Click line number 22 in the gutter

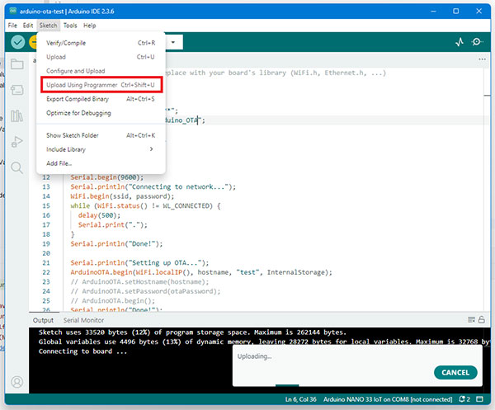pyautogui.click(x=46, y=272)
